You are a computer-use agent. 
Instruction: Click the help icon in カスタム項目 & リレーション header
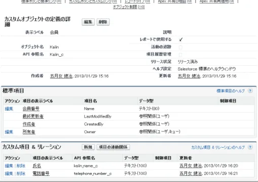[250, 147]
